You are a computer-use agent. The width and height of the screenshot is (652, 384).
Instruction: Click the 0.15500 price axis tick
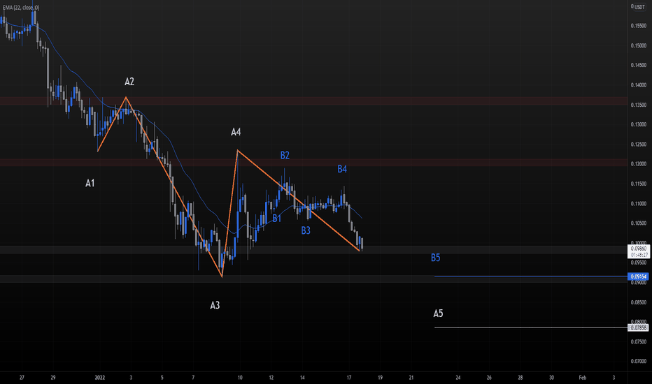click(639, 26)
